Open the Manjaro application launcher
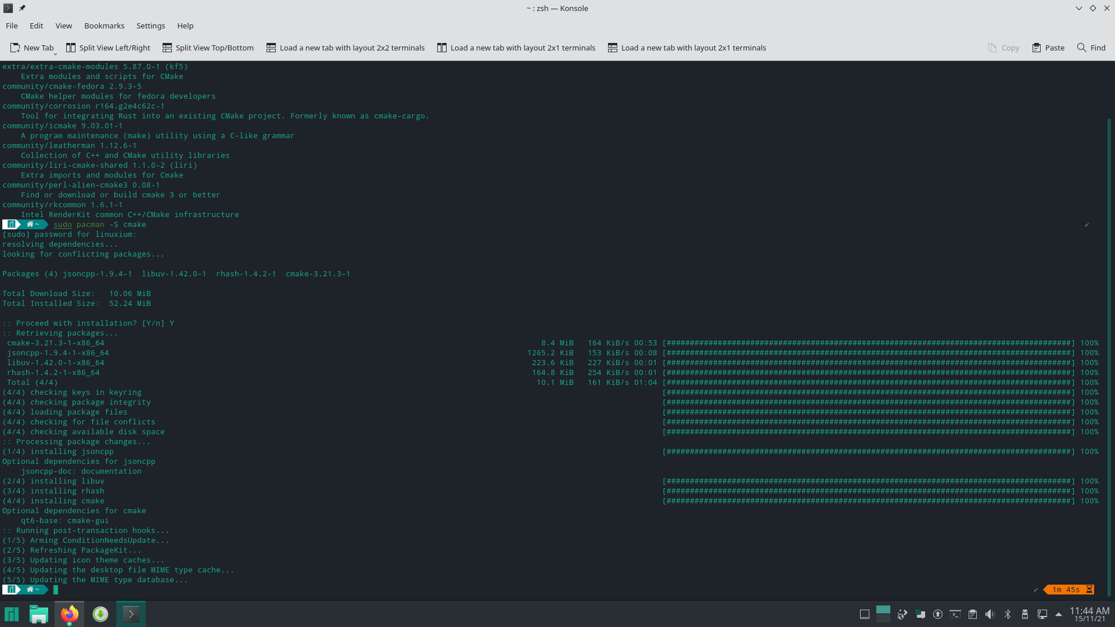Viewport: 1115px width, 627px height. pos(12,614)
